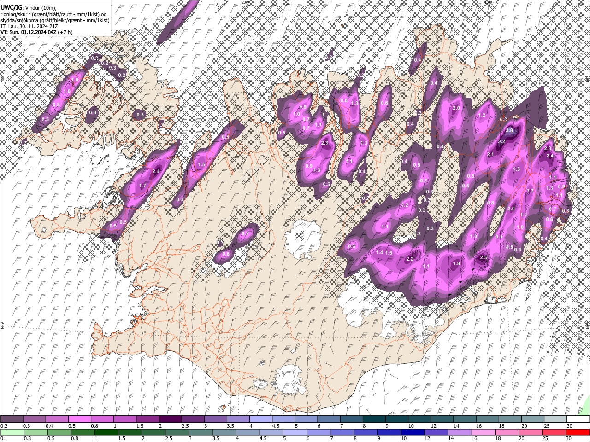Select the pink 20–25 rain legend swatch
The image size is (590, 442).
click(530, 432)
